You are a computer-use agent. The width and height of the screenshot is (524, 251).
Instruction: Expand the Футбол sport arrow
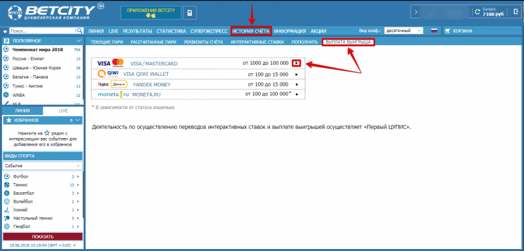click(x=78, y=176)
